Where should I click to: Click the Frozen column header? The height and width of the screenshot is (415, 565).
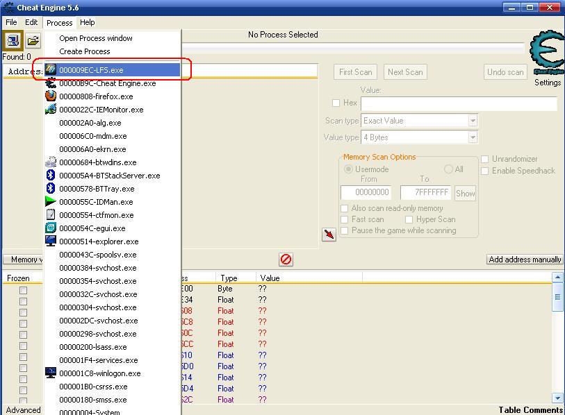tap(22, 278)
